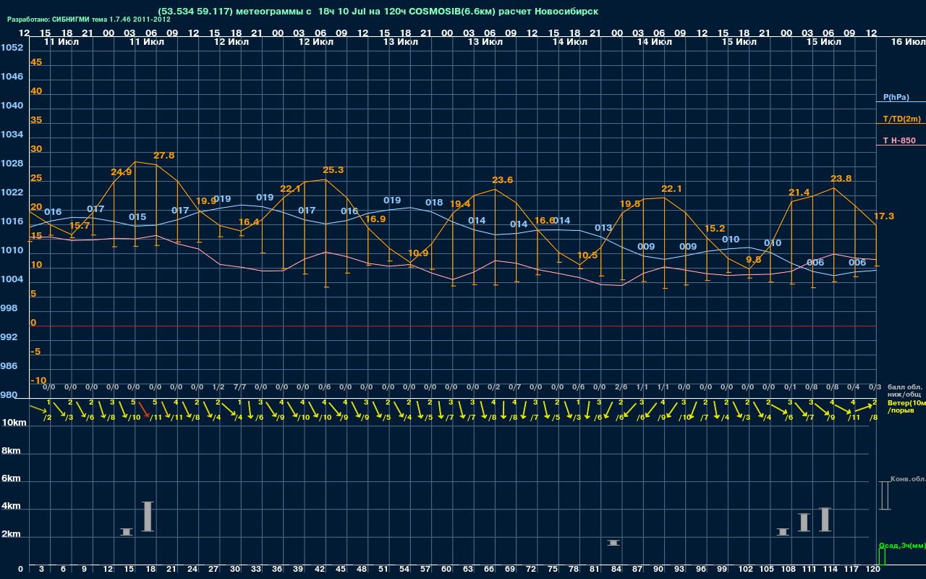Click the 16.9 temperature value
926x579 pixels.
(375, 219)
